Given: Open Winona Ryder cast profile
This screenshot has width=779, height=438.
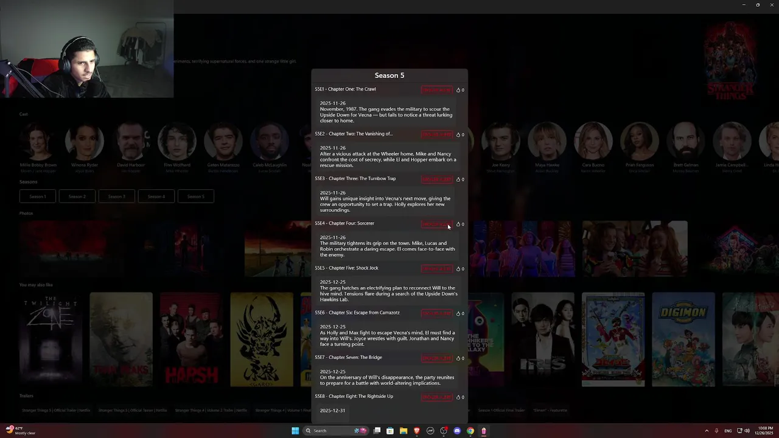Looking at the screenshot, I should (x=85, y=142).
